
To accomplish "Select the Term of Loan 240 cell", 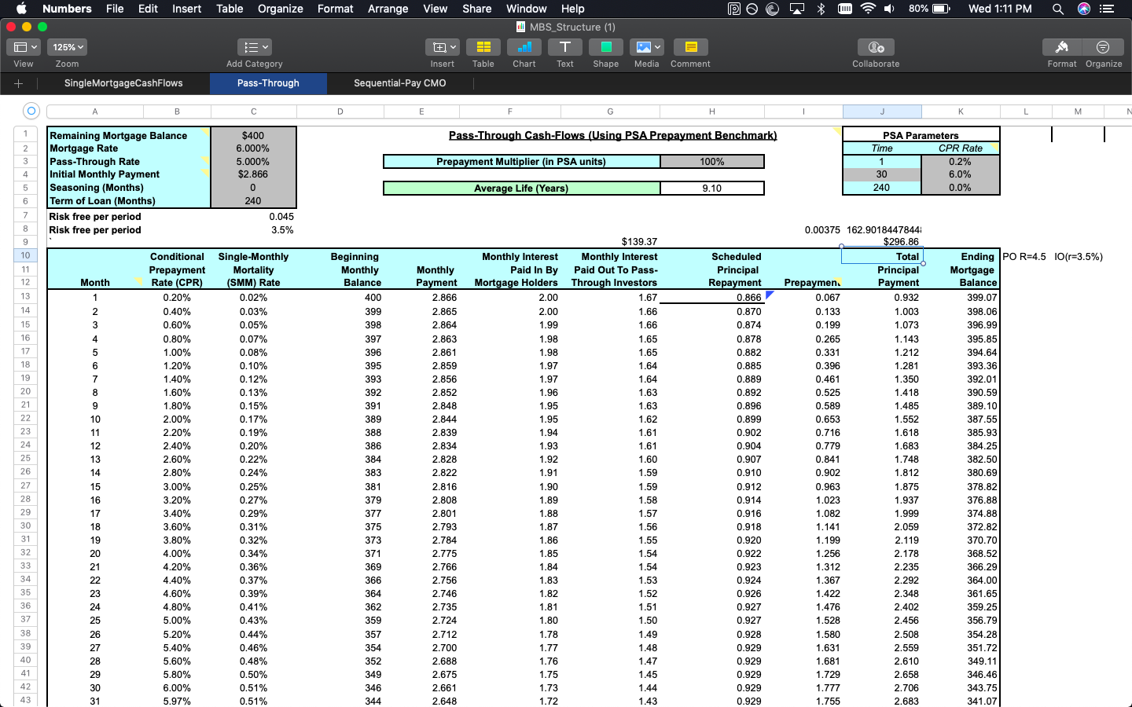I will (x=253, y=201).
